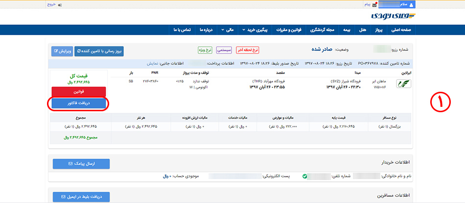This screenshot has height=203, width=465.
Task: Open the بیمه insurance menu item
Action: (x=347, y=30)
